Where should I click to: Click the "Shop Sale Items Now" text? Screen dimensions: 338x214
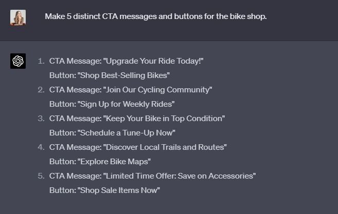click(105, 190)
